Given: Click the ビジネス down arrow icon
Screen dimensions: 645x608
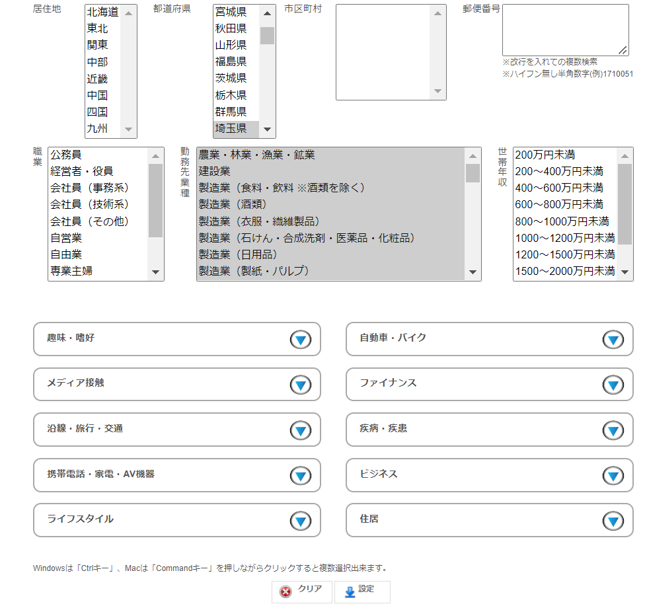Looking at the screenshot, I should pyautogui.click(x=613, y=475).
